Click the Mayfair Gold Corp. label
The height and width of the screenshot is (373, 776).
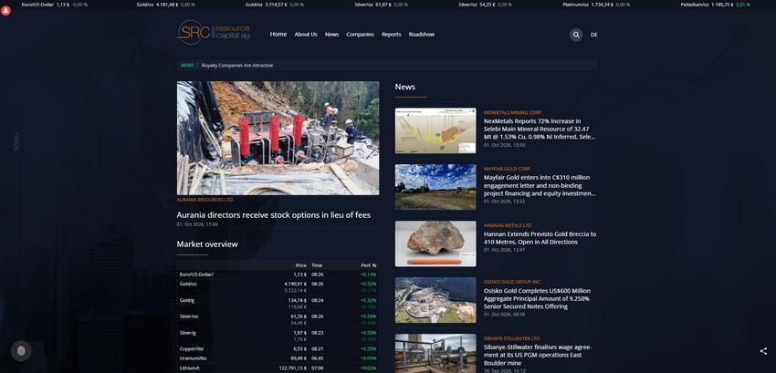point(507,170)
